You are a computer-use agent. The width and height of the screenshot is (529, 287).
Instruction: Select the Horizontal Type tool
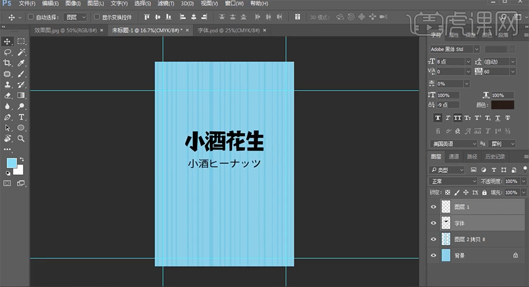pos(21,117)
